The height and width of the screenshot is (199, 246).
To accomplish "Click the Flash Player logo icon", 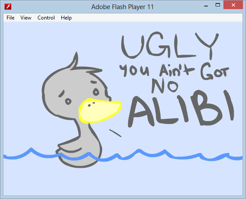I will pyautogui.click(x=8, y=7).
